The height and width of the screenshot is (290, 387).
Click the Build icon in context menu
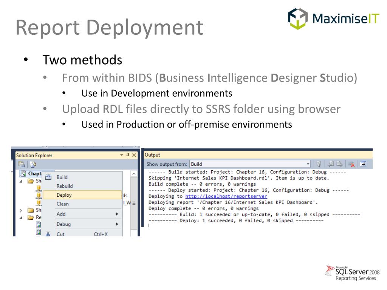[x=48, y=177]
